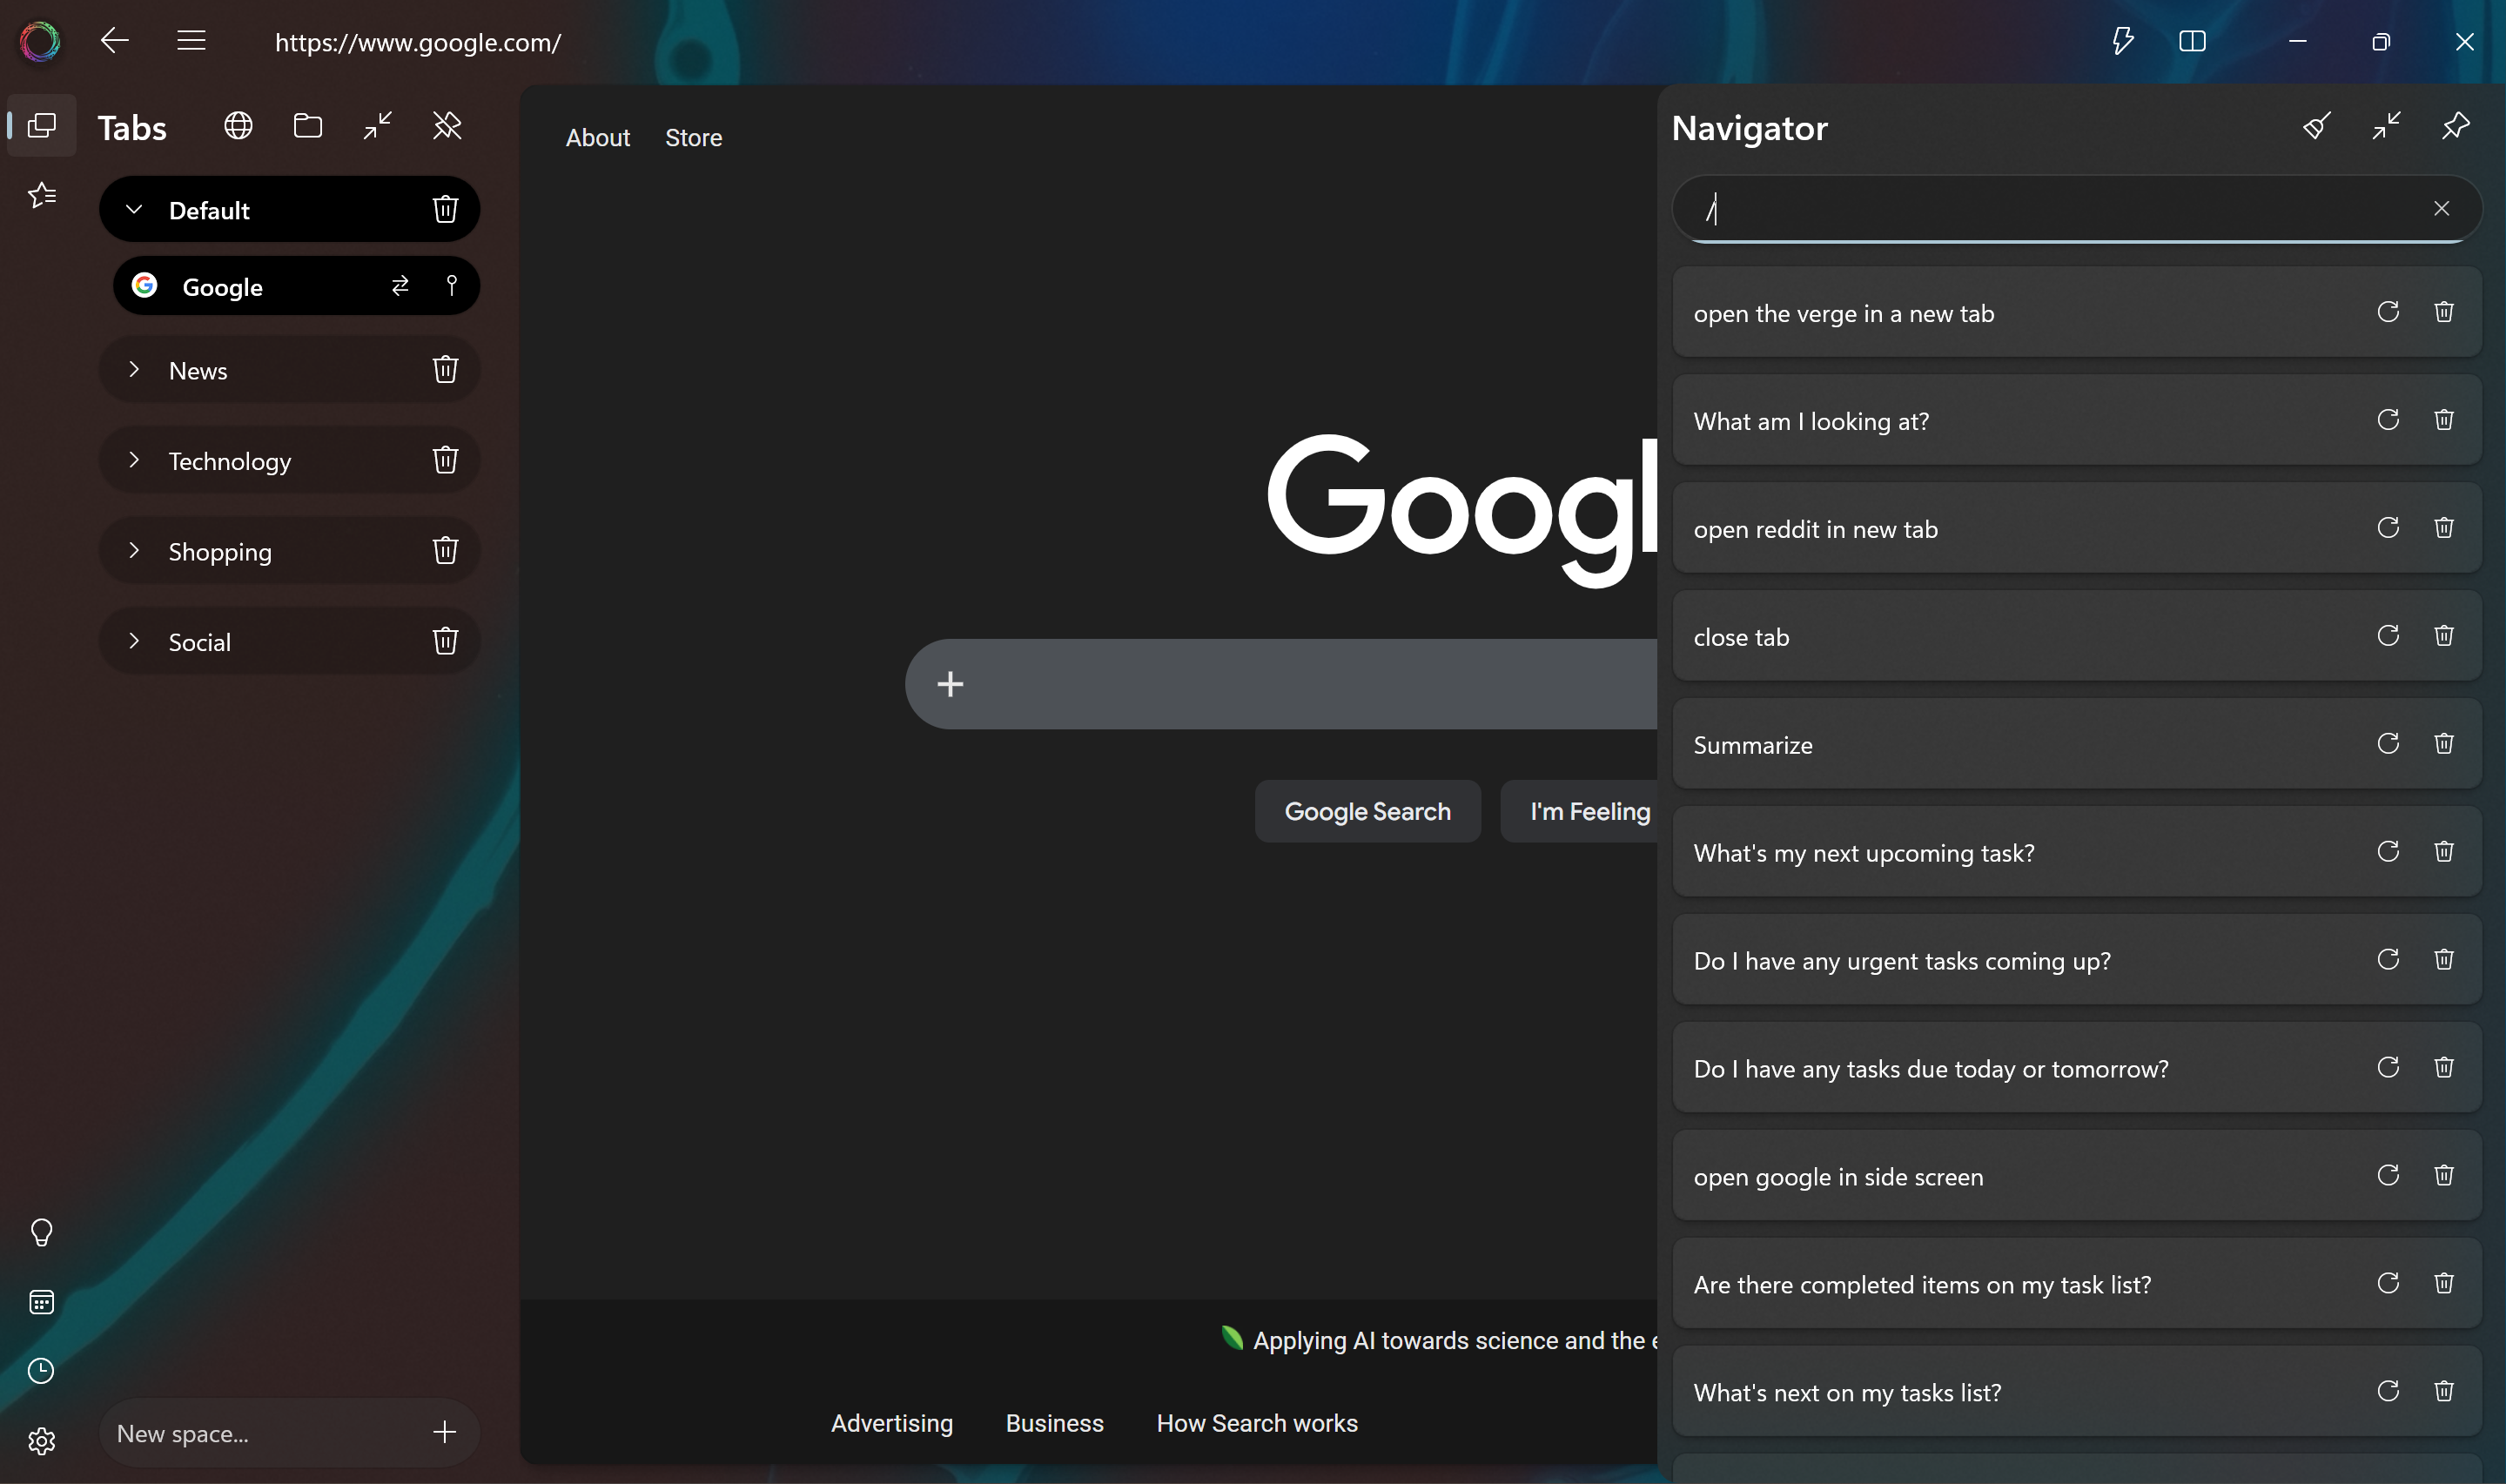
Task: Rerun 'open the verge in a new tab'
Action: click(x=2388, y=312)
